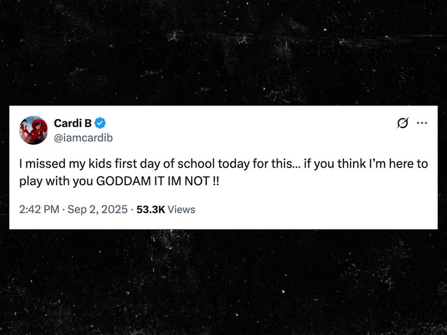Viewport: 447px width, 335px height.
Task: Open the Cardi B display name
Action: [71, 123]
